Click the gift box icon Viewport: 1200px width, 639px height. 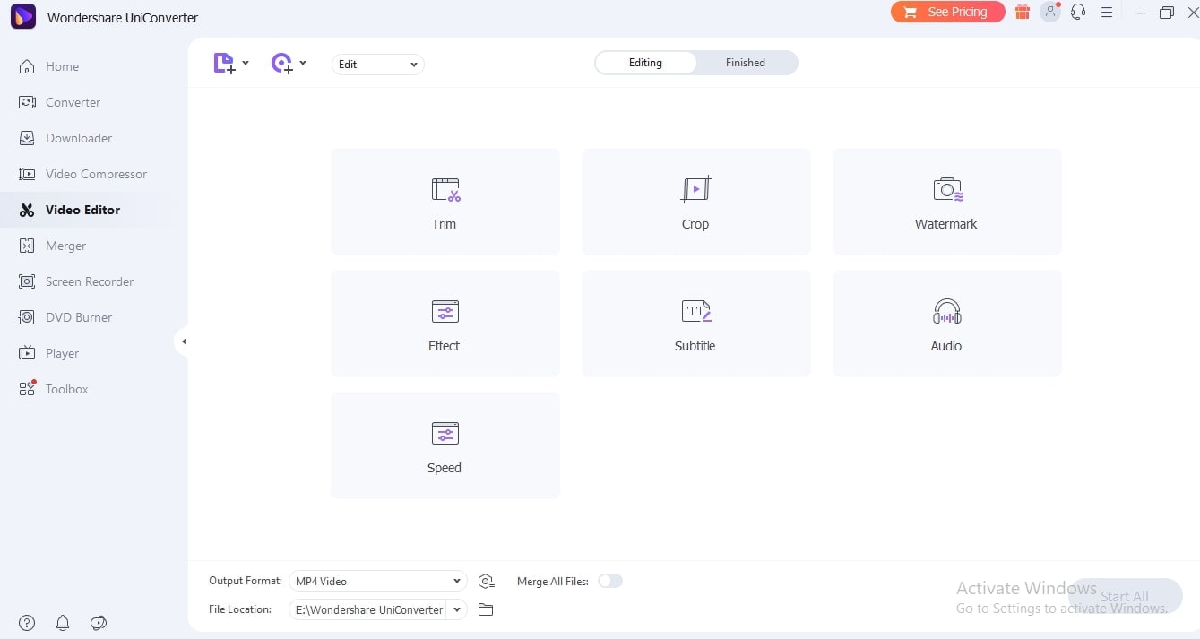1023,12
